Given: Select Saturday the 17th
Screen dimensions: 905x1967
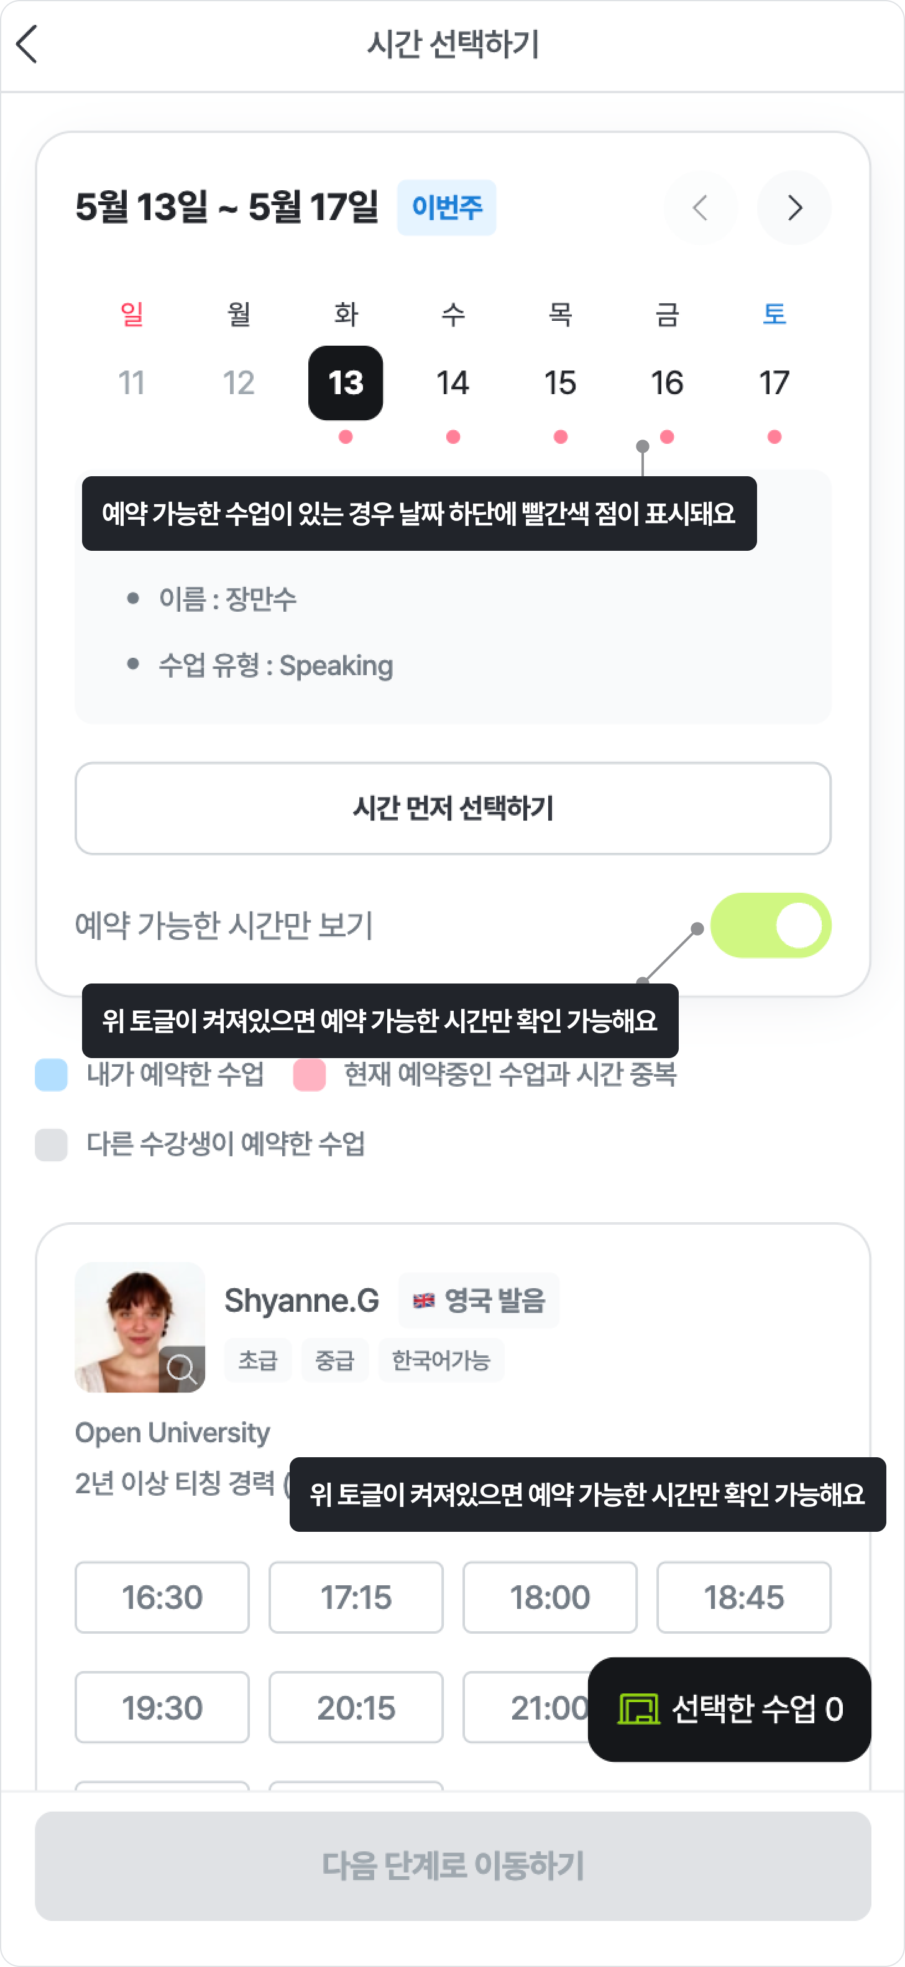Looking at the screenshot, I should click(774, 384).
